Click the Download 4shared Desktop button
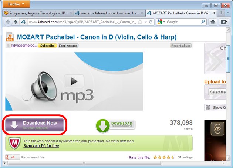 coord(116,125)
